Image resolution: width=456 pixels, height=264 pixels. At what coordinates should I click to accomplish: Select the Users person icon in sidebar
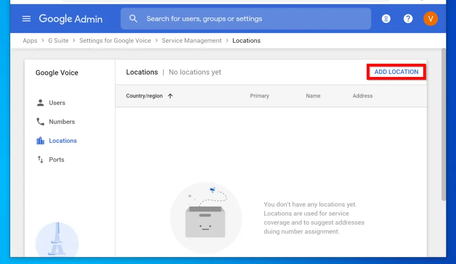41,103
